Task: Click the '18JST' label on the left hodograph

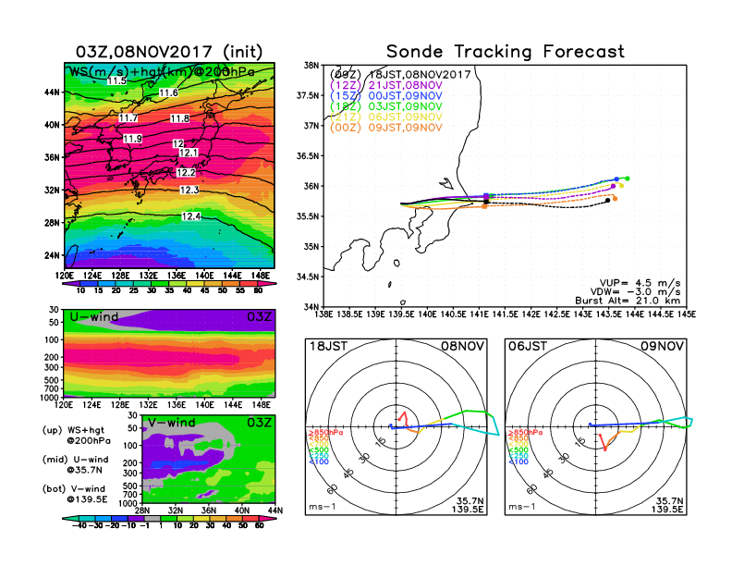Action: click(328, 346)
